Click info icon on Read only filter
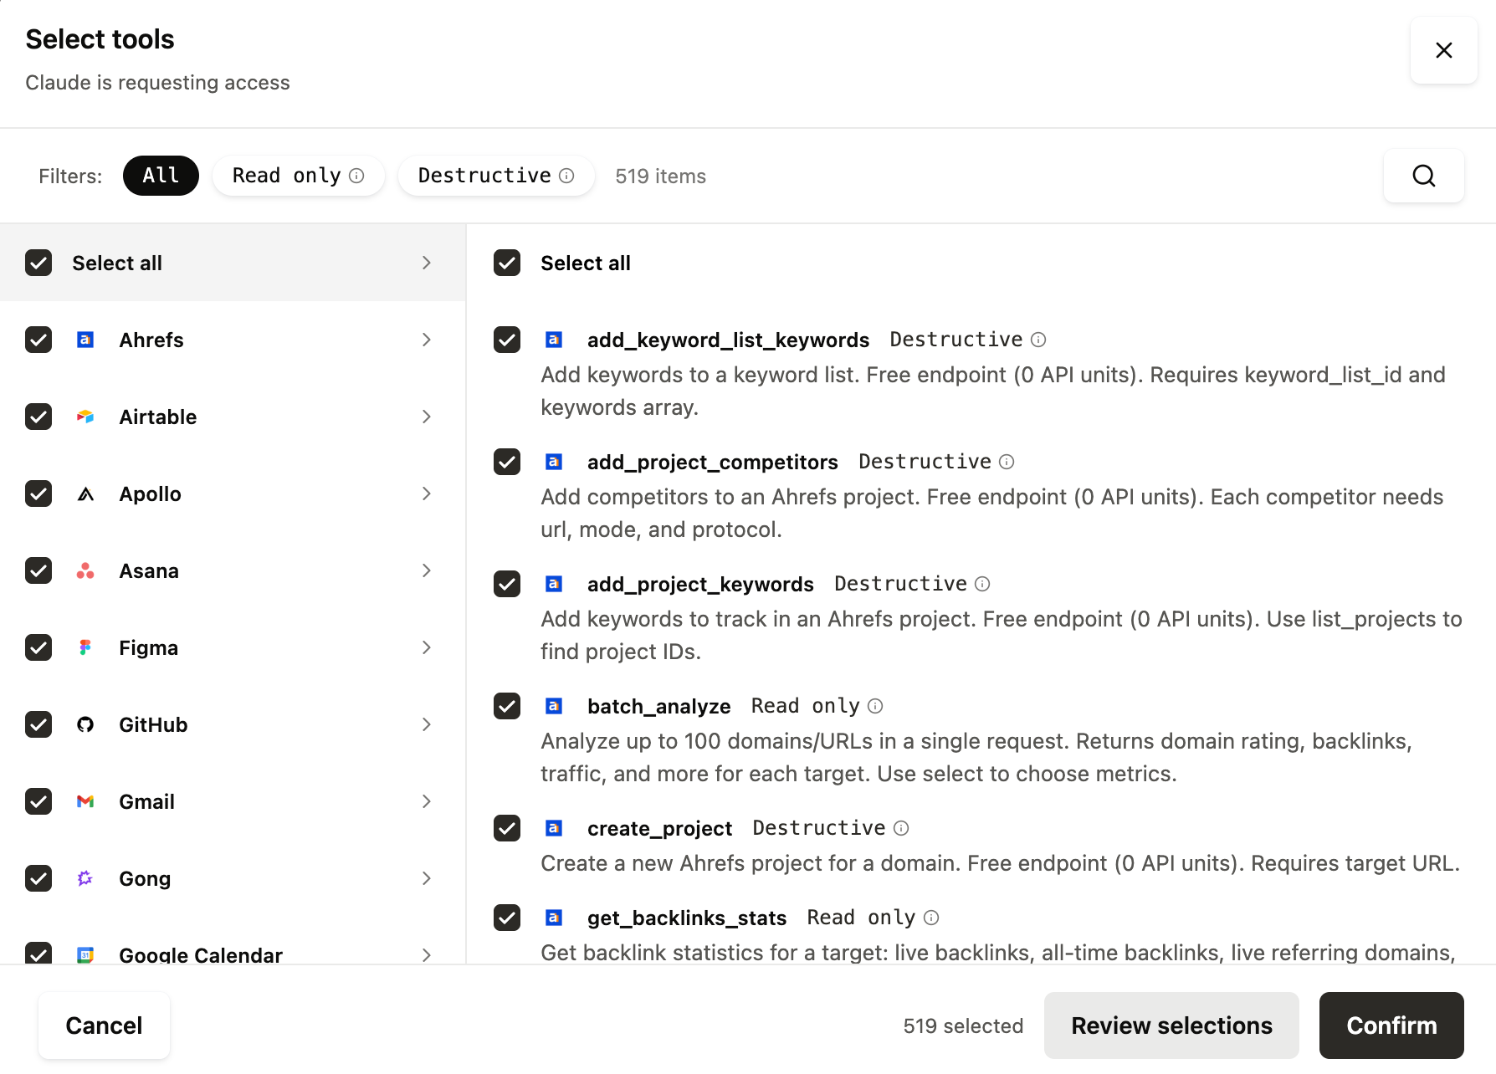Screen dimensions: 1496x1074 pyautogui.click(x=356, y=176)
